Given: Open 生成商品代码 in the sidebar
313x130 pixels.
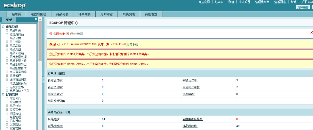Looking at the screenshot, I should (18, 72).
